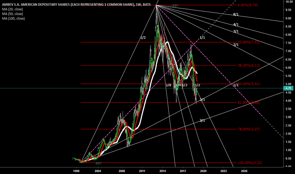Screen dimensions: 295x174
Task: Click the 3.00 price axis value
Action: (x=289, y=117)
